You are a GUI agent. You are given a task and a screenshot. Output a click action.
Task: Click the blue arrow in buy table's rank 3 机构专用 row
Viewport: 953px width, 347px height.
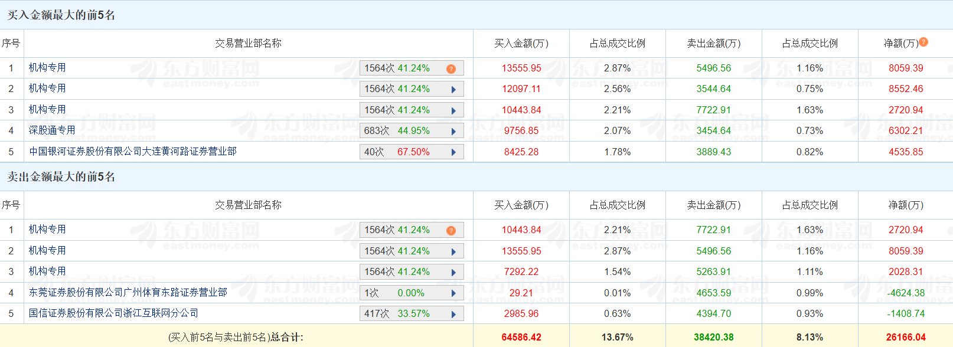(453, 110)
